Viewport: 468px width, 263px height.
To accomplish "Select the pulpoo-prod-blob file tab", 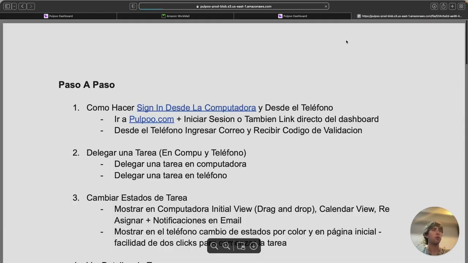I will pos(409,16).
